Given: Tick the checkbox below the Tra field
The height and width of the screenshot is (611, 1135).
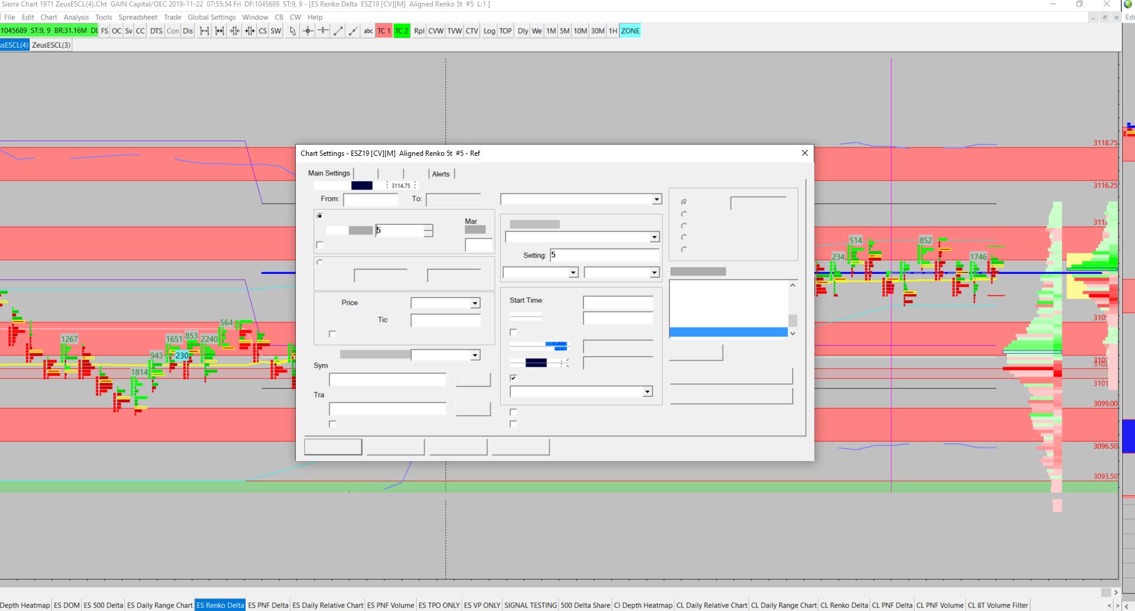Looking at the screenshot, I should point(332,424).
